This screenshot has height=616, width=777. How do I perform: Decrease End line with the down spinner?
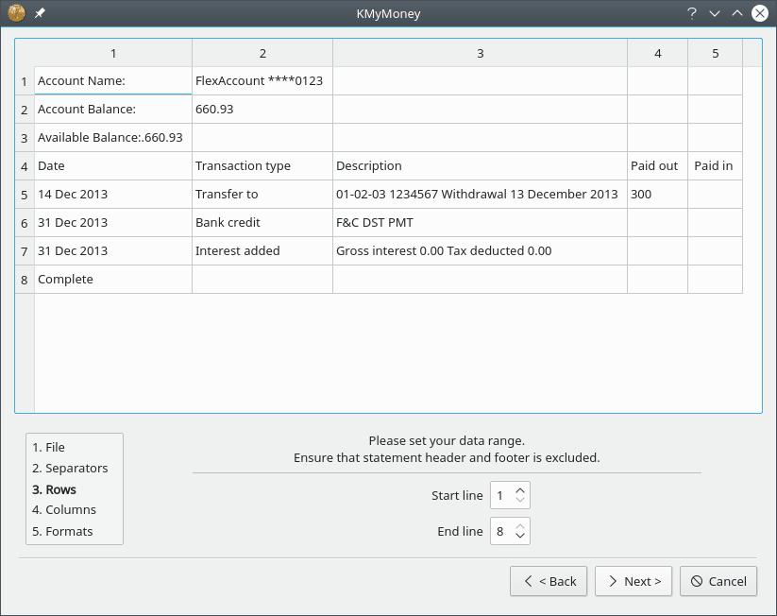pyautogui.click(x=520, y=536)
